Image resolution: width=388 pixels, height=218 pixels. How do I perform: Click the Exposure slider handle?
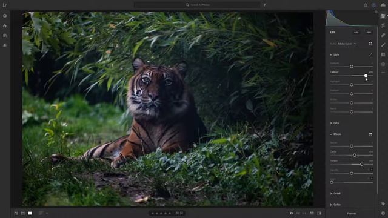(352, 67)
